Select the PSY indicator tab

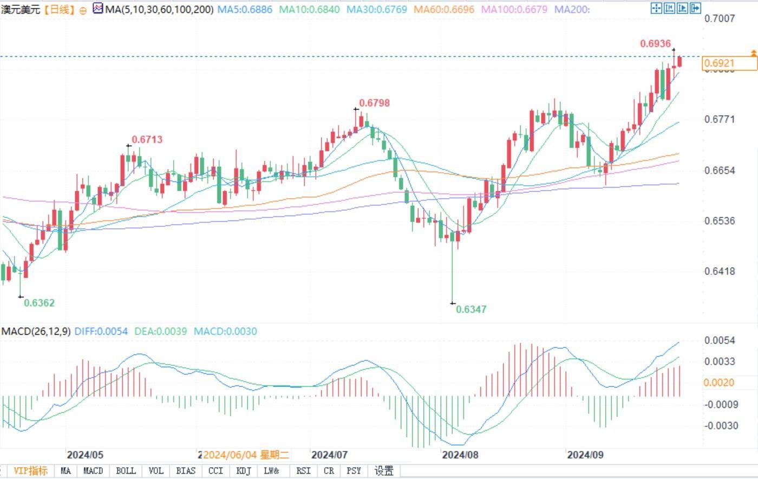[x=354, y=470]
